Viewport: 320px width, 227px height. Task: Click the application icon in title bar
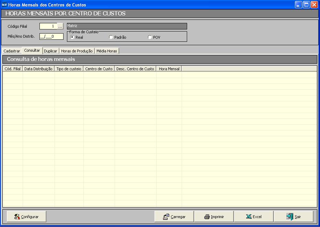pos(4,5)
